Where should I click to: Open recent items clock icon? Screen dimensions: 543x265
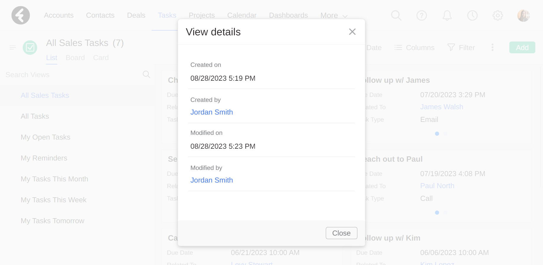(x=472, y=15)
